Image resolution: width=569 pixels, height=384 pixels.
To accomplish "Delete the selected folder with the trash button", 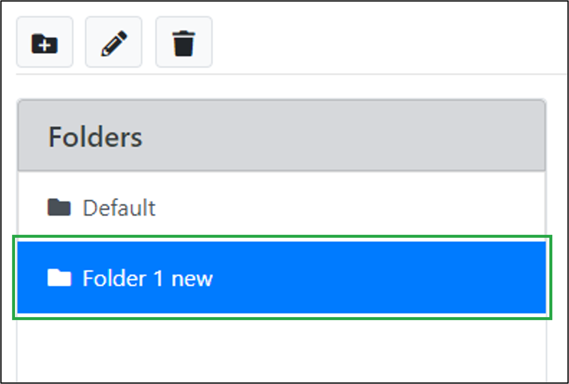I will [184, 42].
